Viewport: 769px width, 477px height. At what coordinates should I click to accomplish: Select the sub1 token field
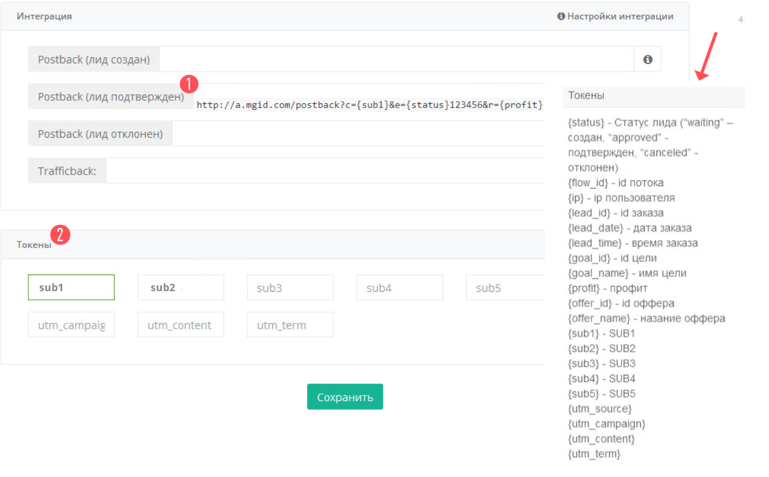pyautogui.click(x=71, y=287)
